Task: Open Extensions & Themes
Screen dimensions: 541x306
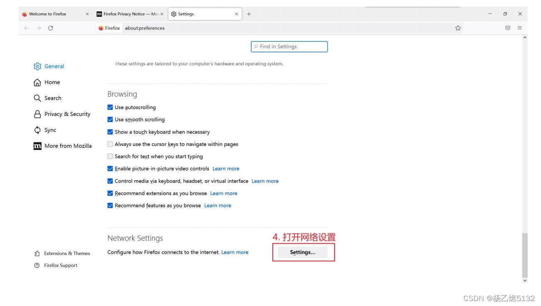Action: [x=62, y=253]
